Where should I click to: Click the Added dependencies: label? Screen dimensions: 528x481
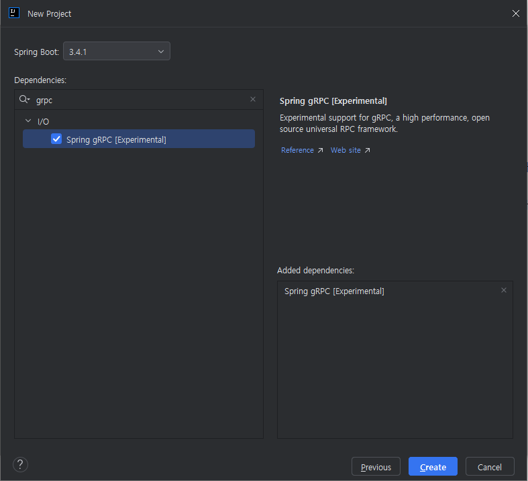pos(315,270)
